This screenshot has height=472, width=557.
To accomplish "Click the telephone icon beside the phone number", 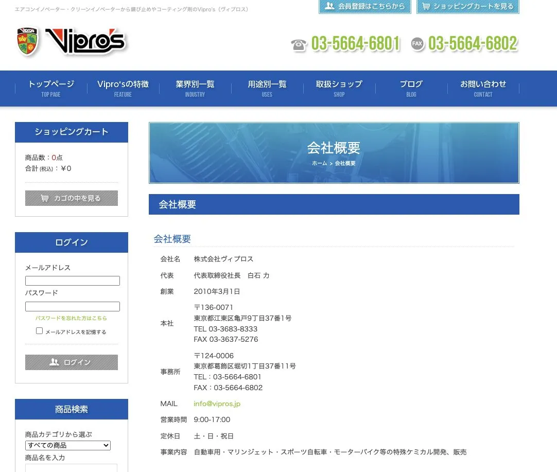I will point(299,45).
